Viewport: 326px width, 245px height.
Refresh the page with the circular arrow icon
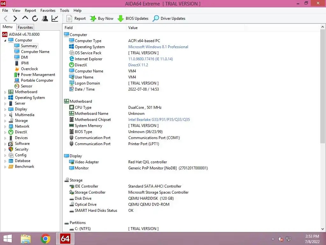tap(35, 19)
